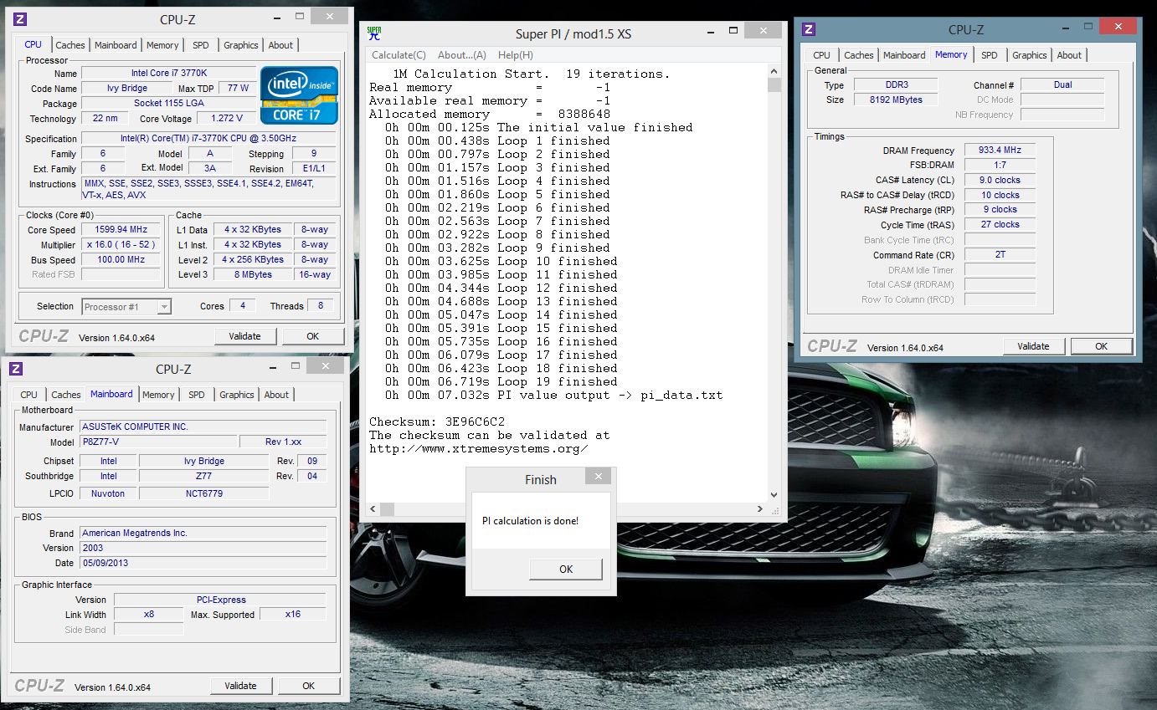
Task: Click the Intel Core i7 logo badge
Action: tap(299, 94)
